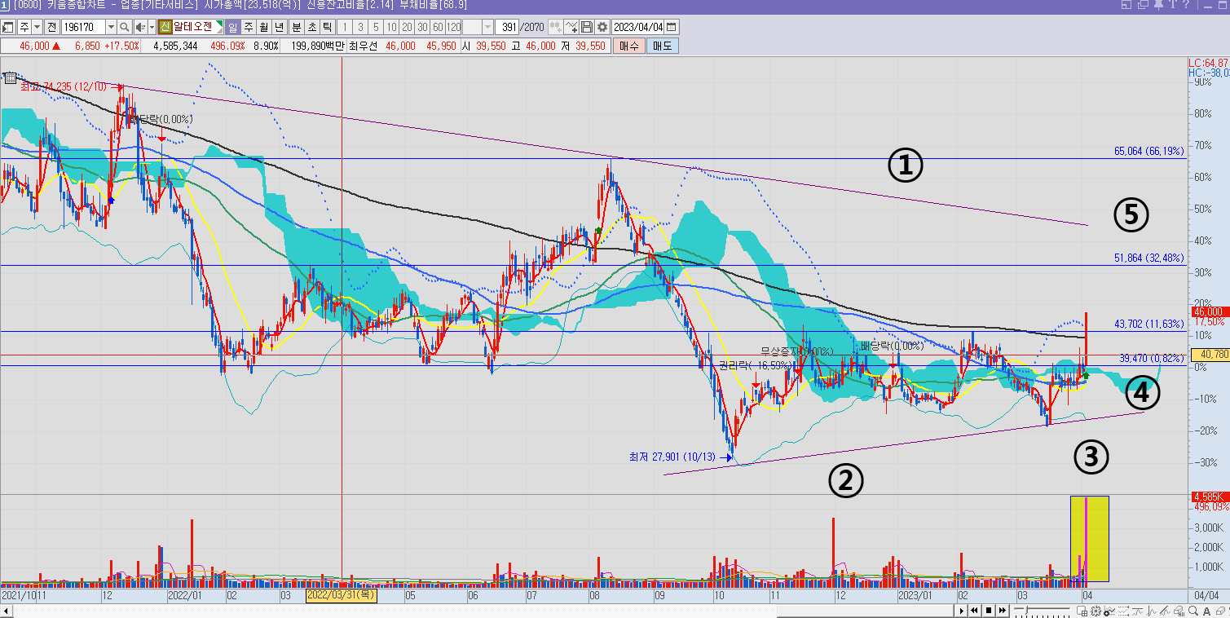This screenshot has height=618, width=1230.
Task: Open the chart layout icon at toolbar start
Action: [x=7, y=26]
